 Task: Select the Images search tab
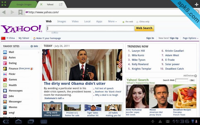(62, 21)
